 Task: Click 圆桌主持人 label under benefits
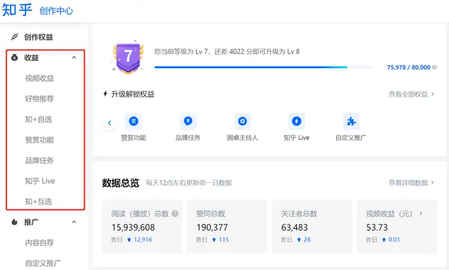click(x=243, y=138)
